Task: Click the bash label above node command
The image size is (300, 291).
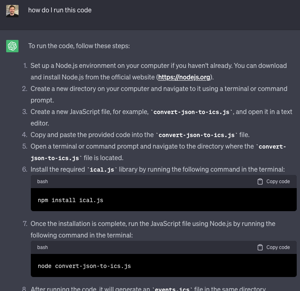Action: point(42,247)
